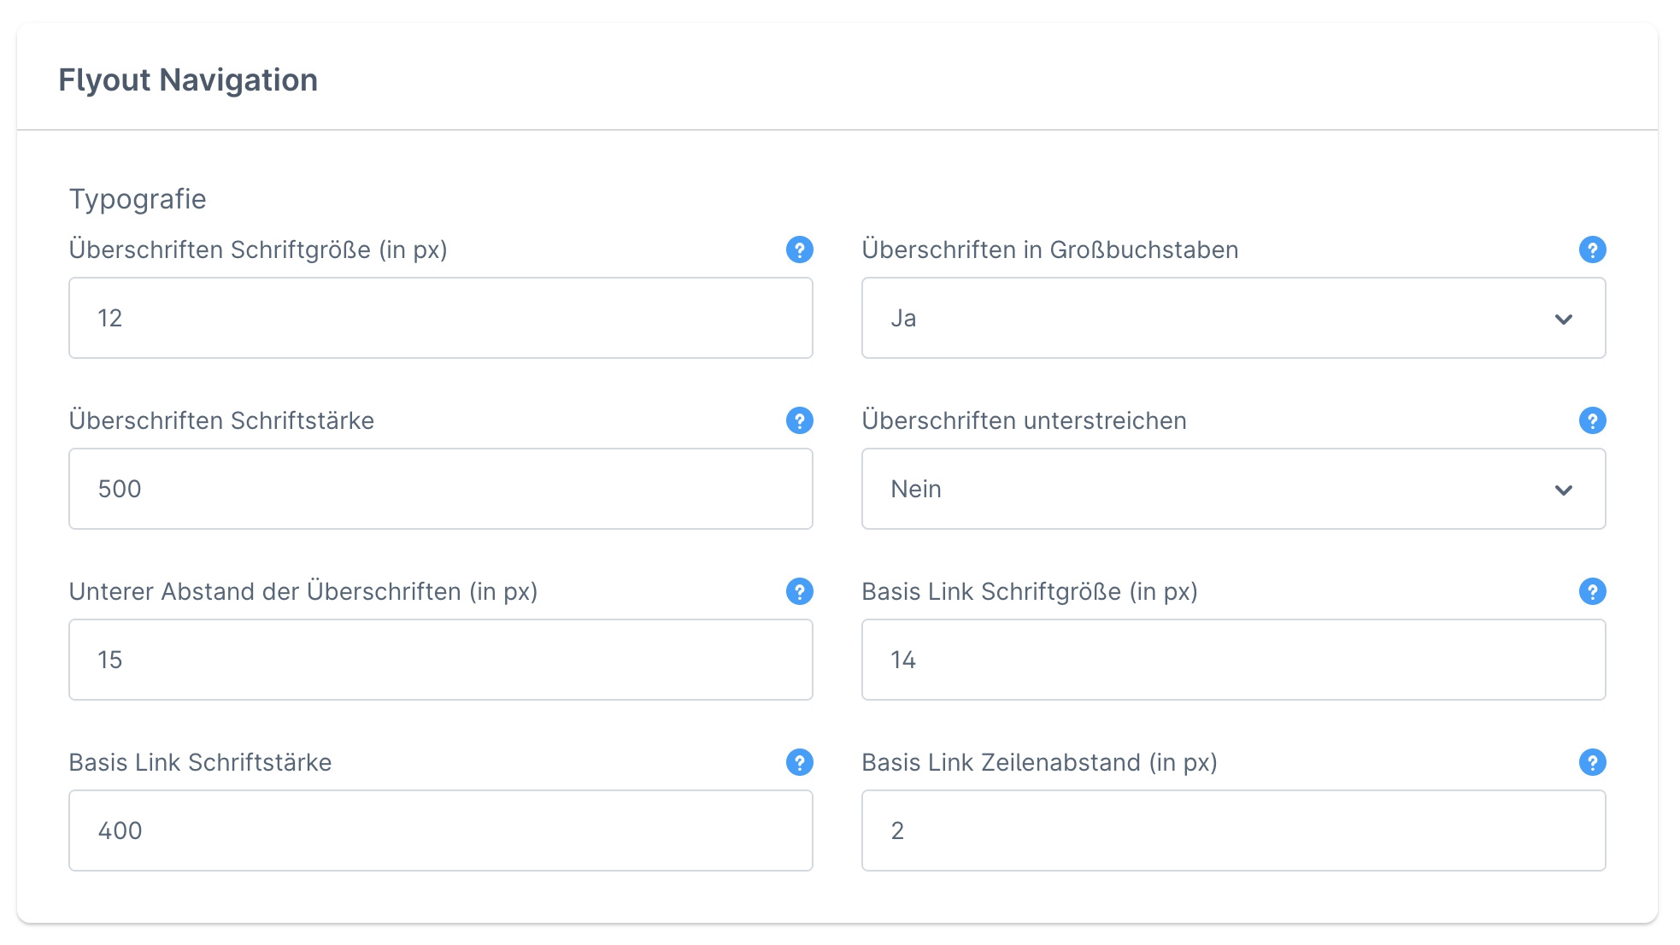
Task: Show help tooltip for Basis Link Schriftstärke
Action: click(x=799, y=762)
